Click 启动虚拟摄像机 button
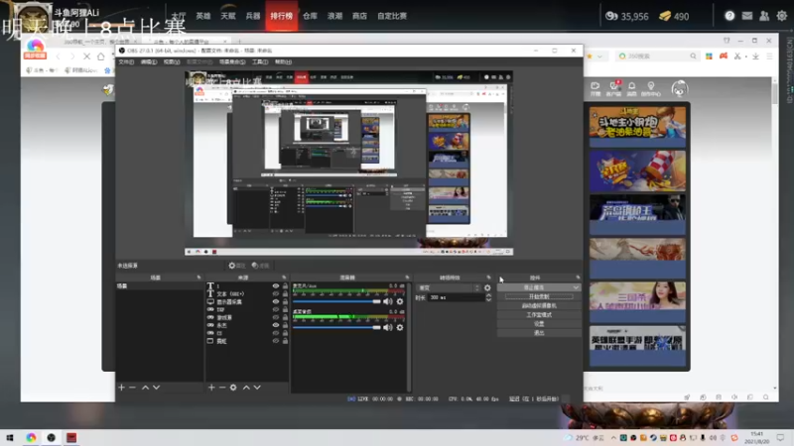 [x=539, y=306]
